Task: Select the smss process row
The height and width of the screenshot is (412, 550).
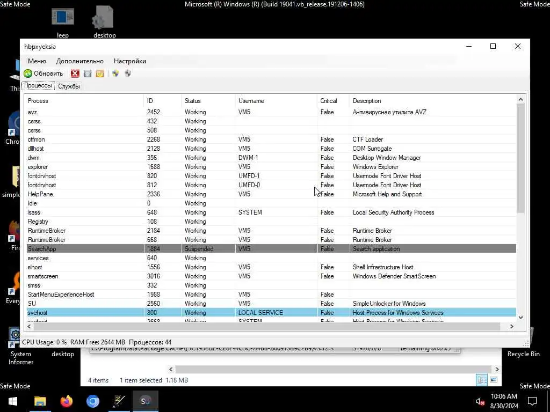Action: (271, 285)
